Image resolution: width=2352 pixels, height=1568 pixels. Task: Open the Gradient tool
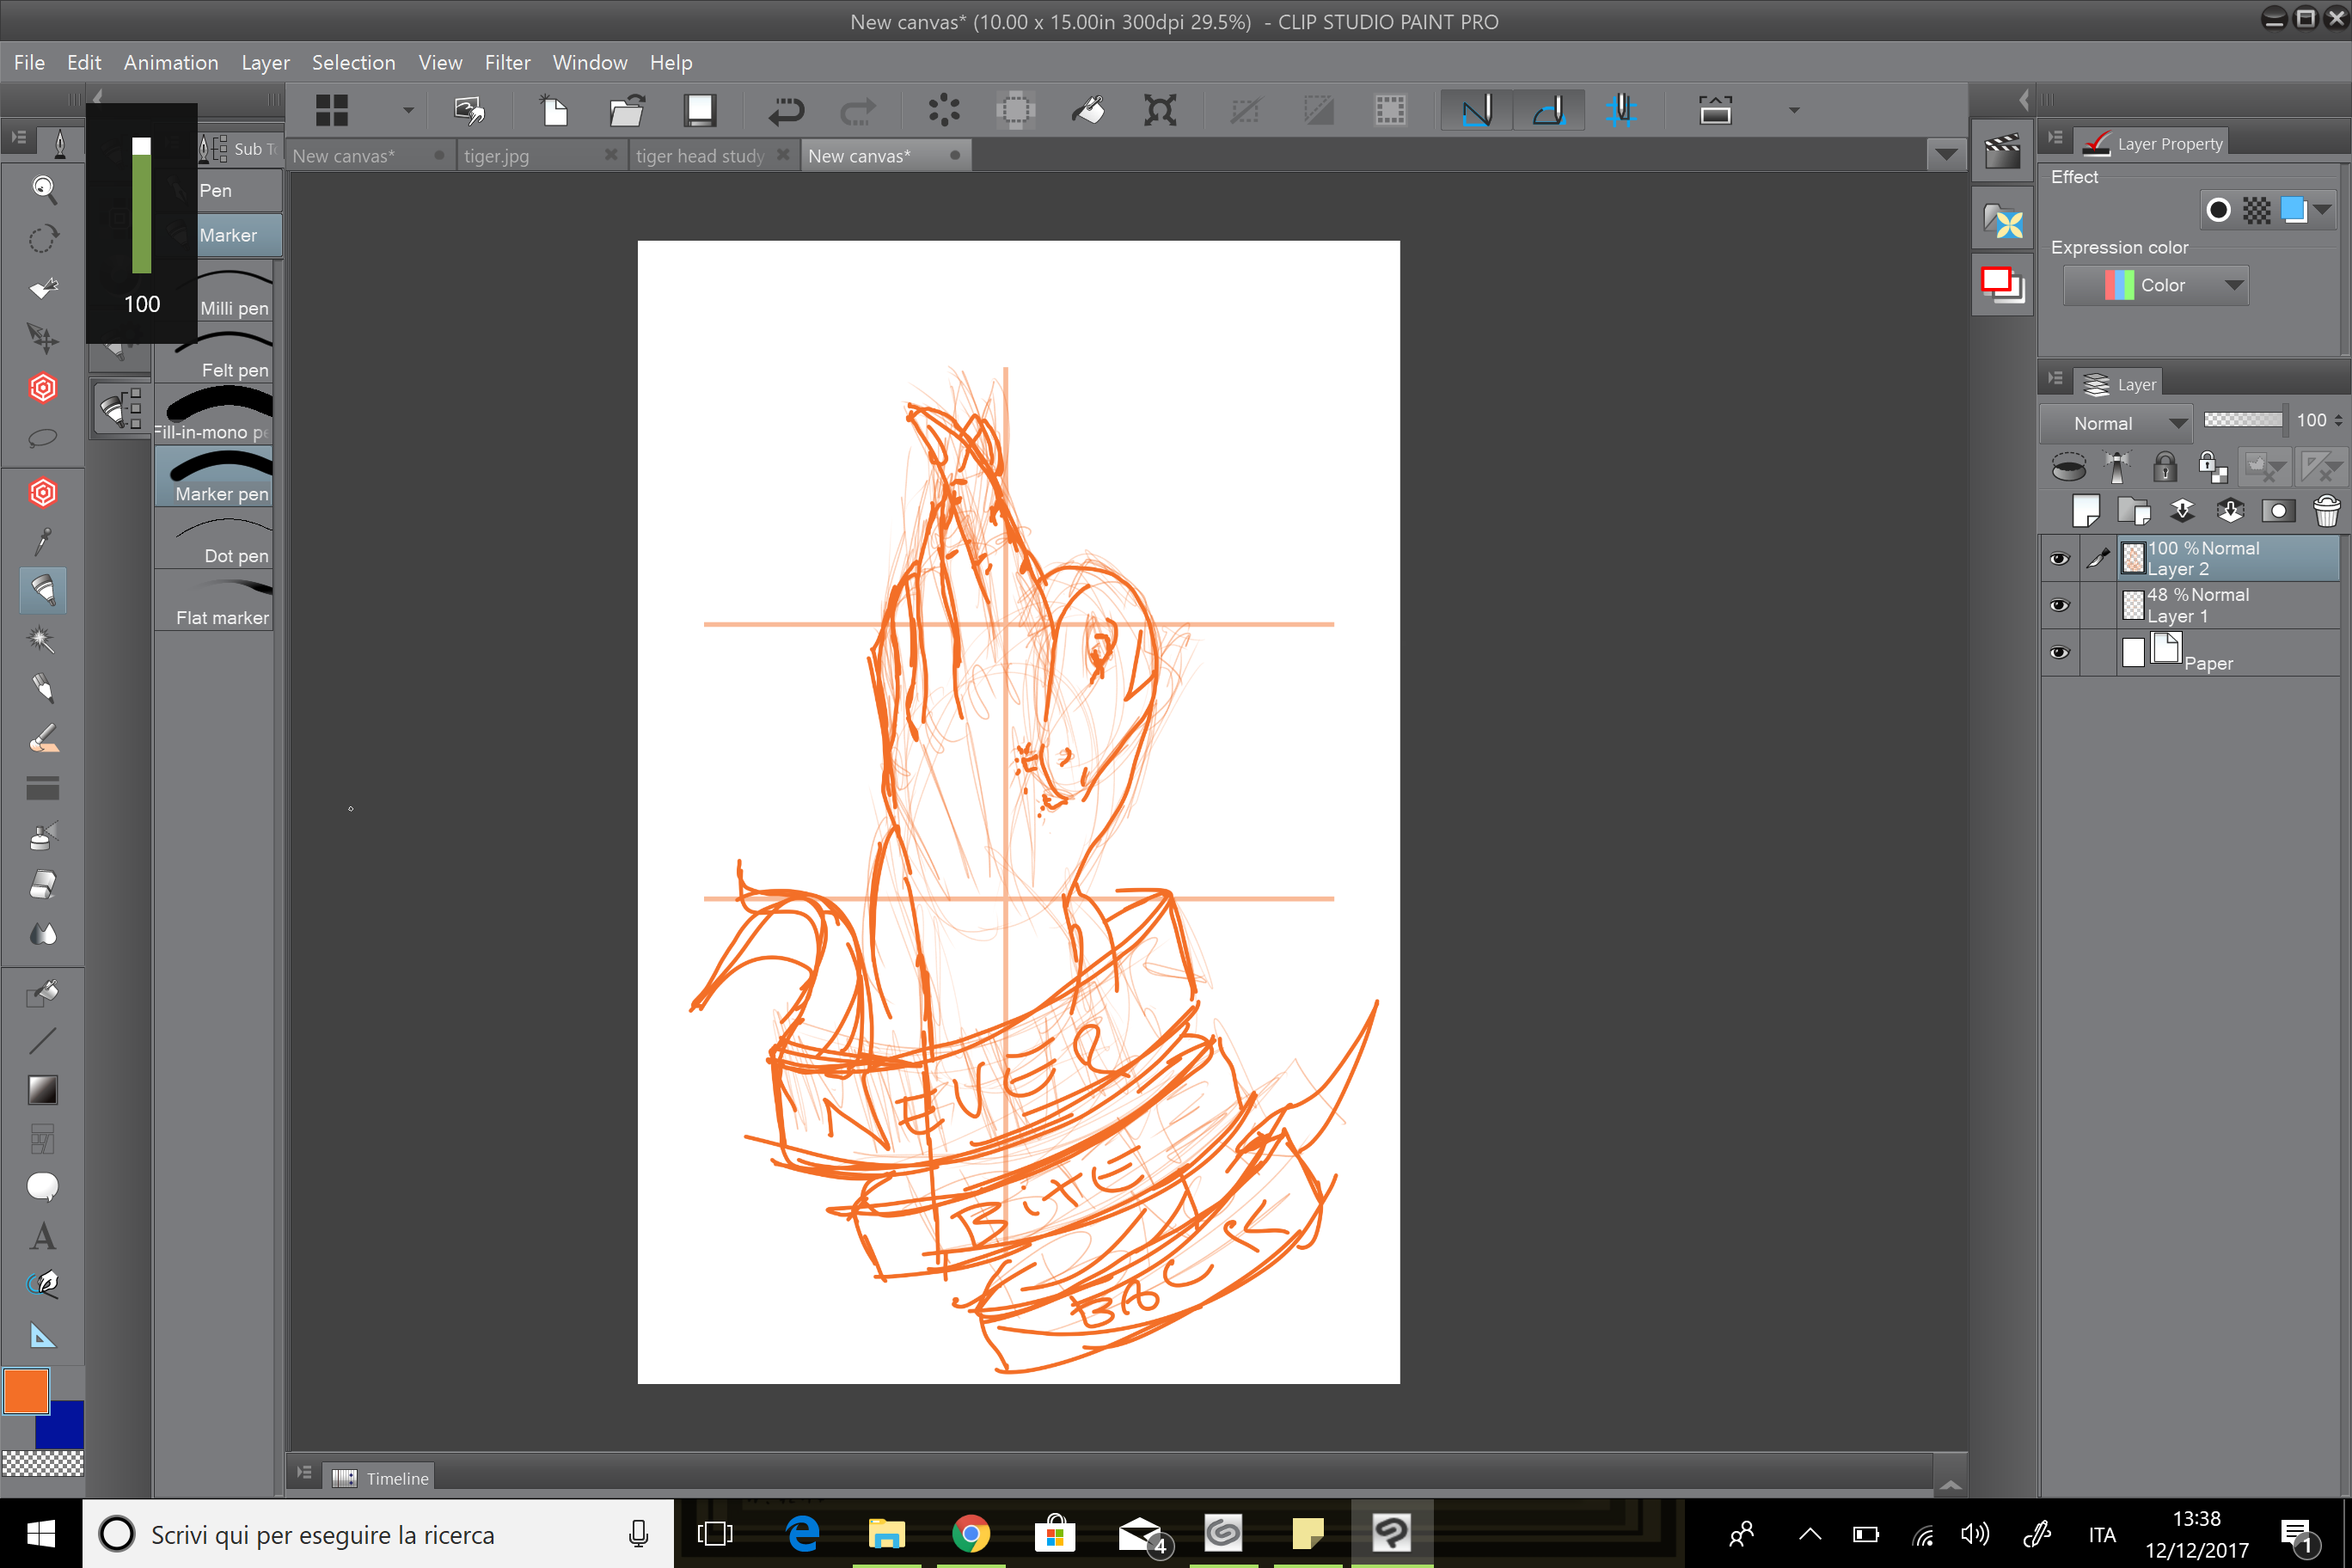pos(44,1090)
